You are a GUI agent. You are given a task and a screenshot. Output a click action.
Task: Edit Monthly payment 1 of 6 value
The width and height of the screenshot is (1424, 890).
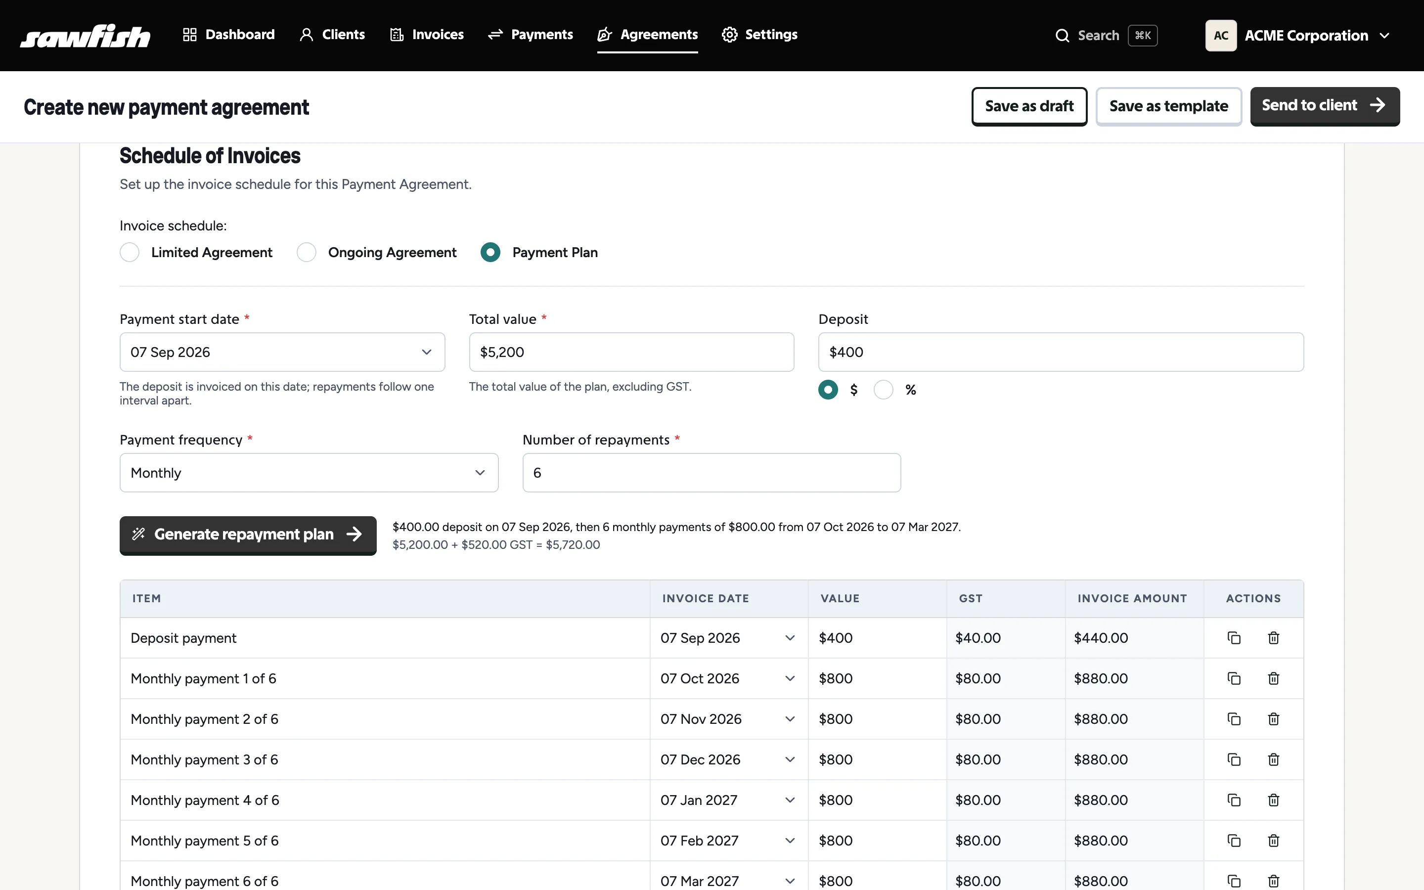(x=877, y=679)
